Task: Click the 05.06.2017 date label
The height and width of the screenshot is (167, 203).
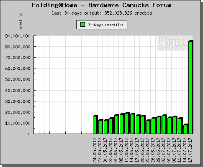Action: pos(116,150)
